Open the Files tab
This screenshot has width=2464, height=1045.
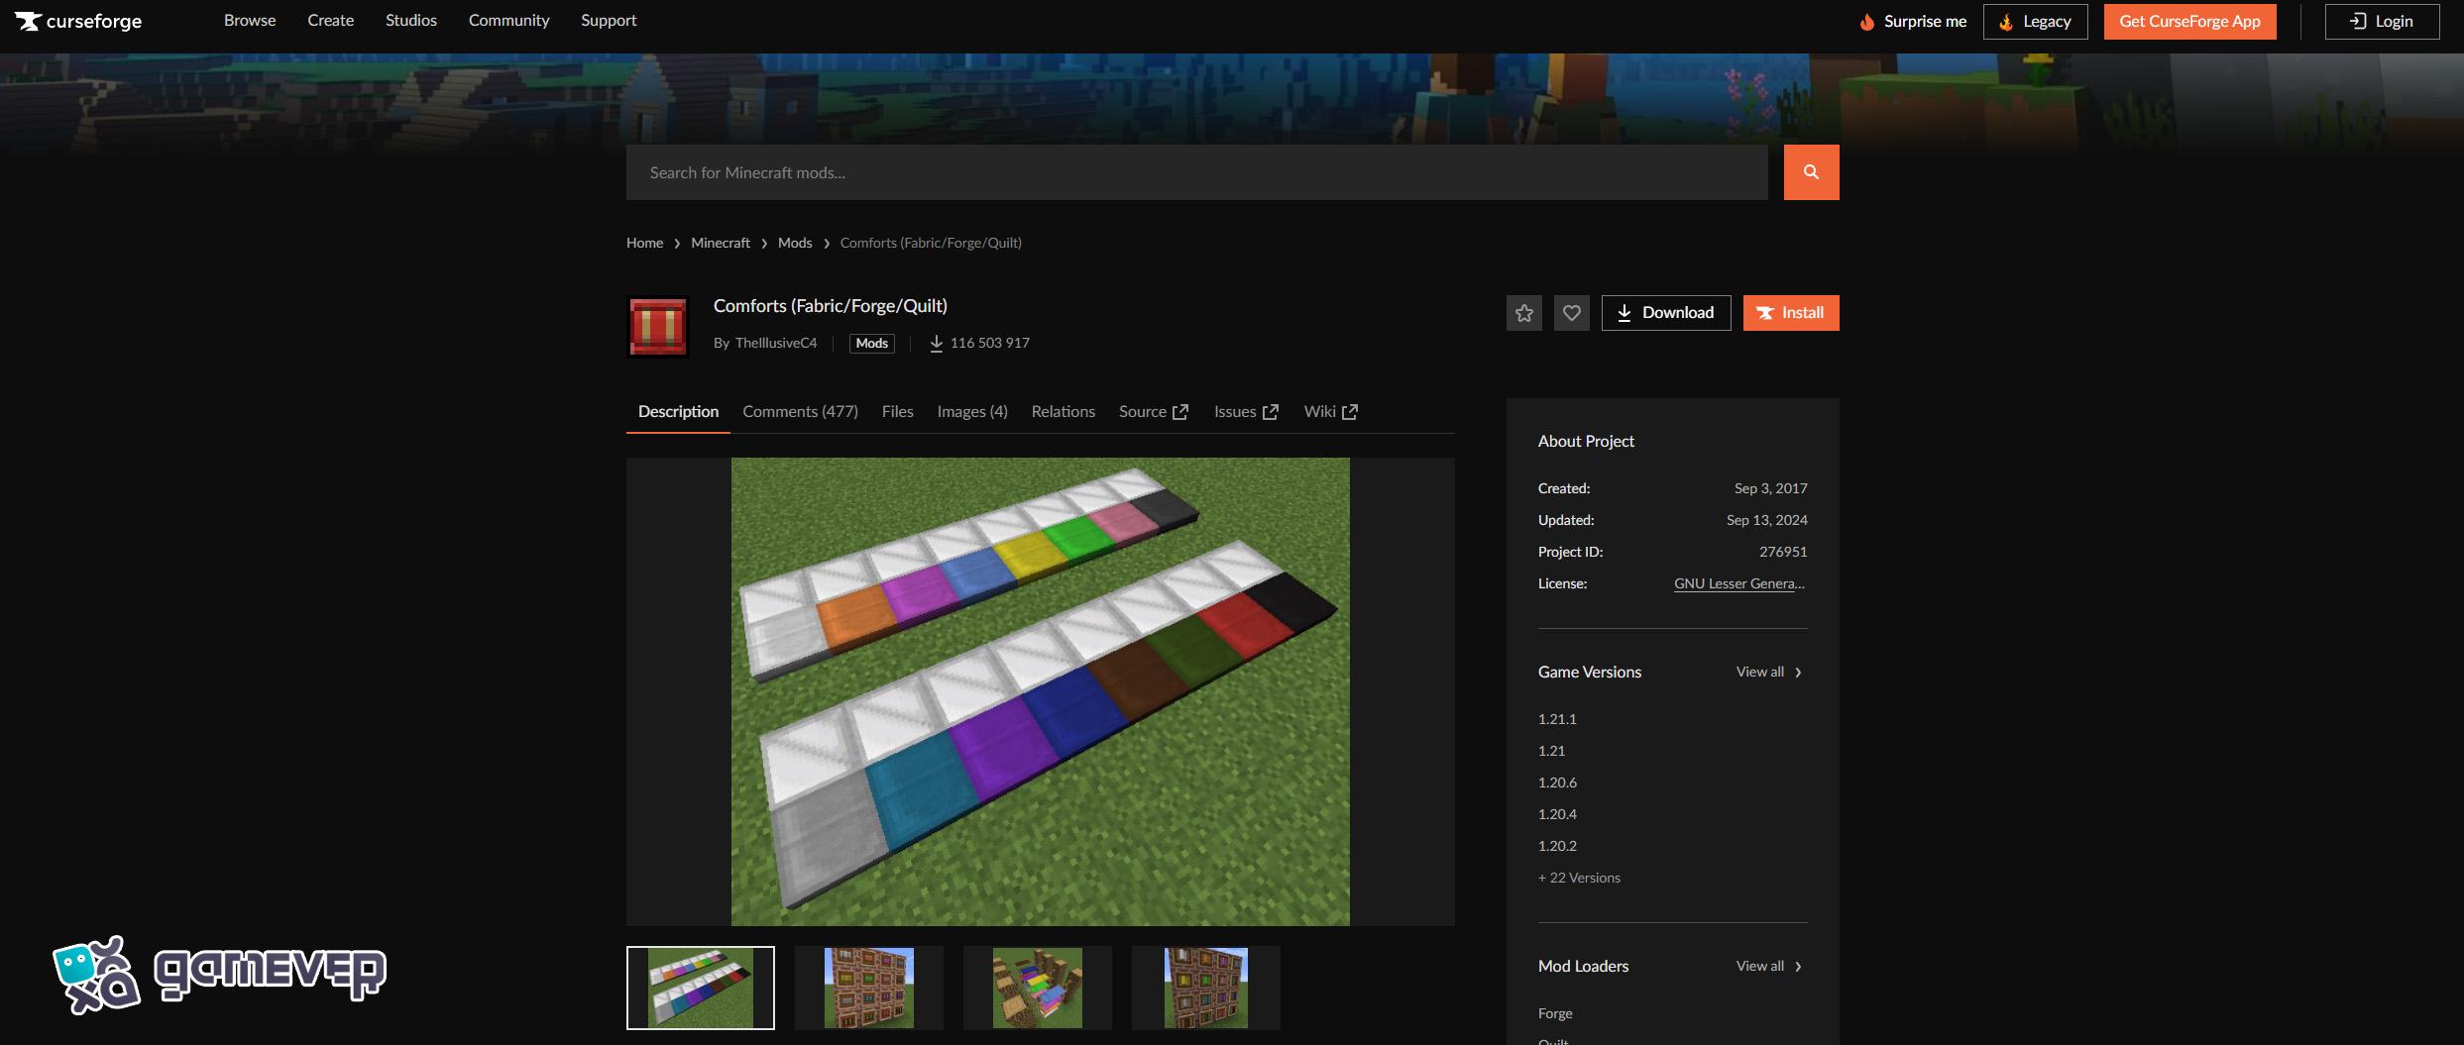(897, 411)
